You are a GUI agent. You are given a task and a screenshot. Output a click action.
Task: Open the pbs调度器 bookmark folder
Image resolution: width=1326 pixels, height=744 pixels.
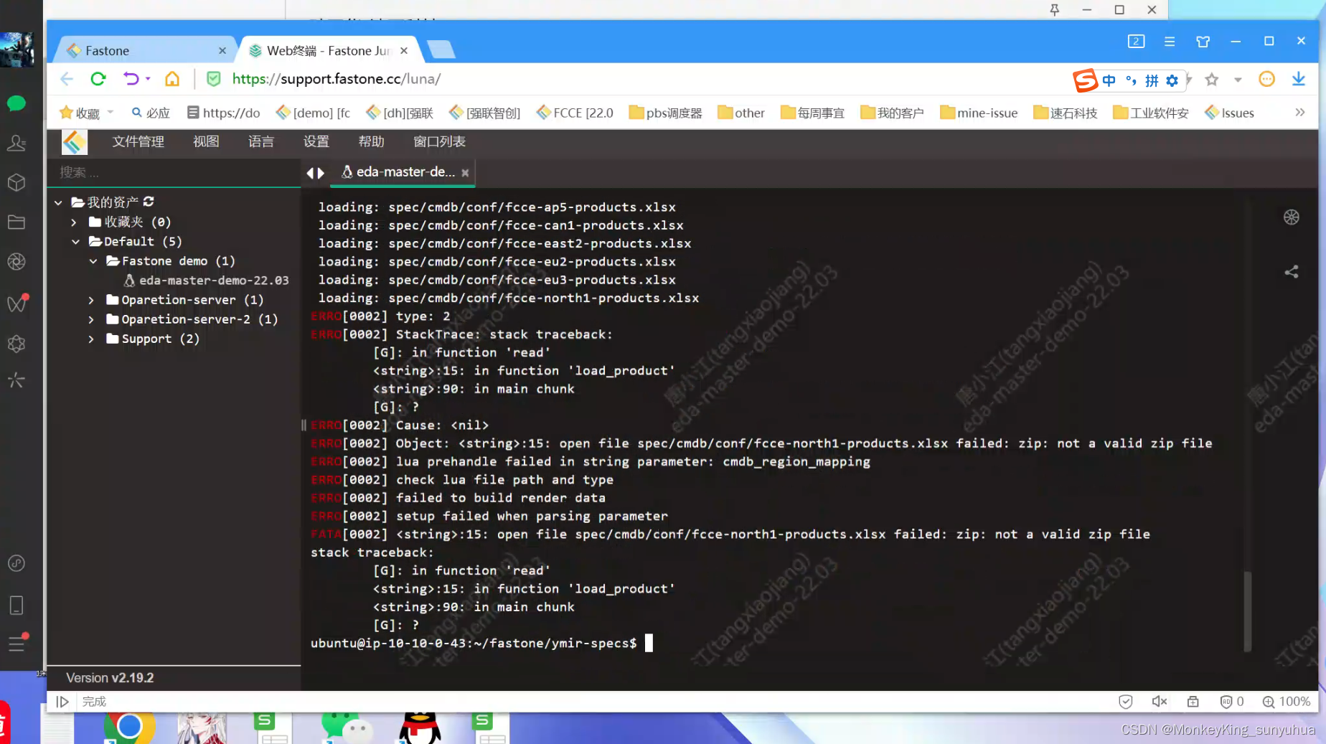point(665,113)
